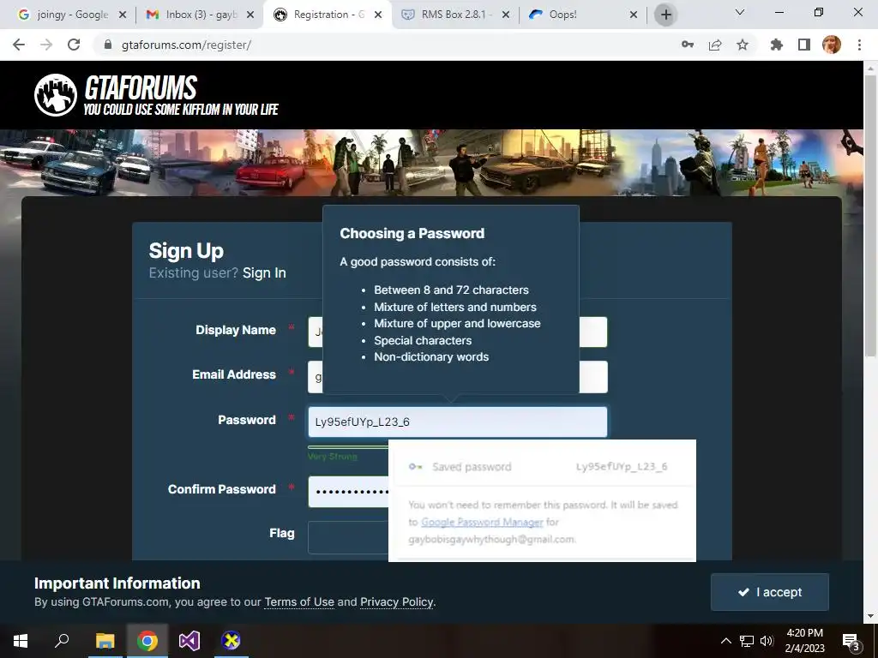878x658 pixels.
Task: Switch to RMS Box 2.8.1 tab
Action: coord(454,15)
